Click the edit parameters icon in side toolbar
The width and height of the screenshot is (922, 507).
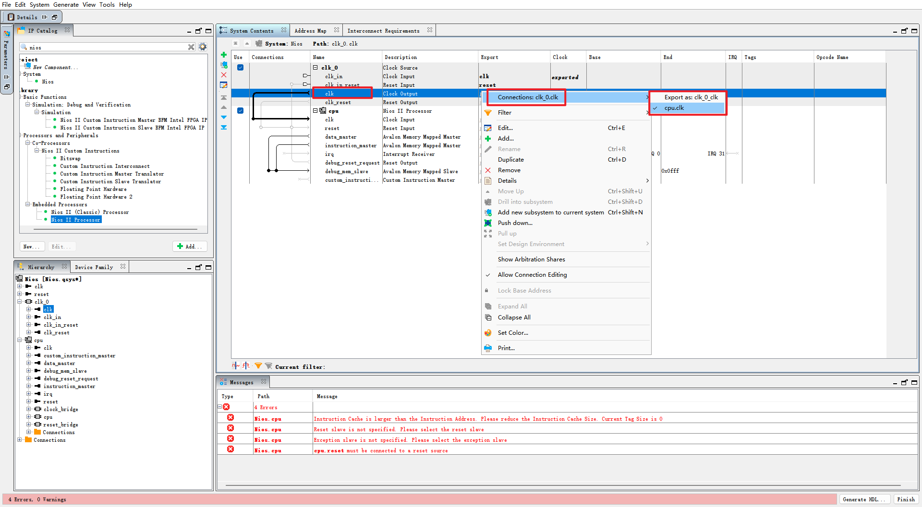pos(224,85)
